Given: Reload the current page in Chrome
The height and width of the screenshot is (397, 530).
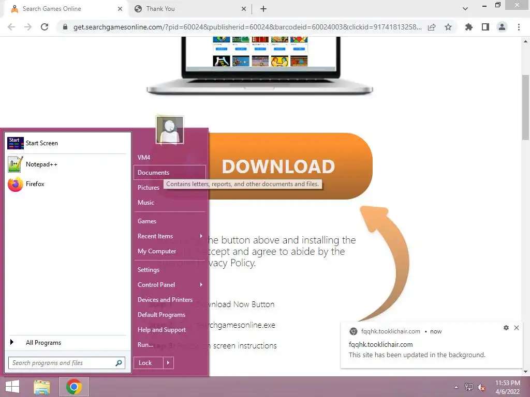Looking at the screenshot, I should 45,27.
